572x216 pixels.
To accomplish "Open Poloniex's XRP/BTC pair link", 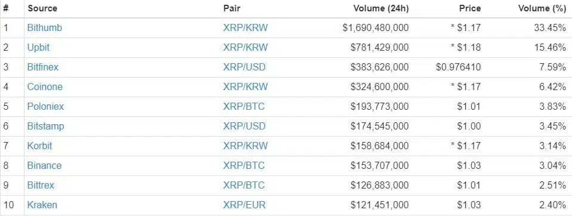I will pos(244,107).
